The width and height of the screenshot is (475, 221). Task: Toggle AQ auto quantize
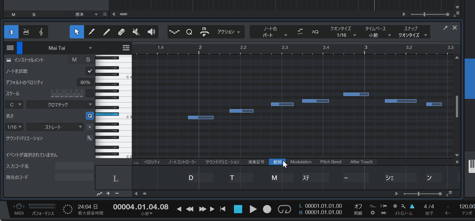315,32
